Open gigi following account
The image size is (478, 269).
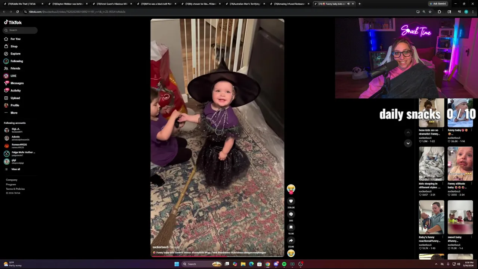pyautogui.click(x=15, y=161)
